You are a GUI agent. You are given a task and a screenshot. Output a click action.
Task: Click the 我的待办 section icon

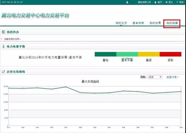pos(3,32)
